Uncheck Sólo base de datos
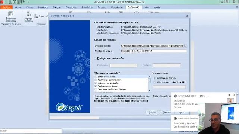The image size is (239, 134). click(96, 77)
